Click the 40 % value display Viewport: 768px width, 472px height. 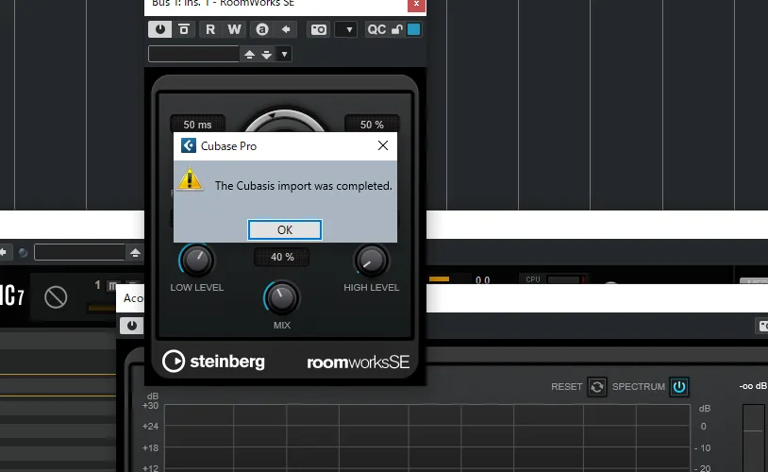pos(282,257)
